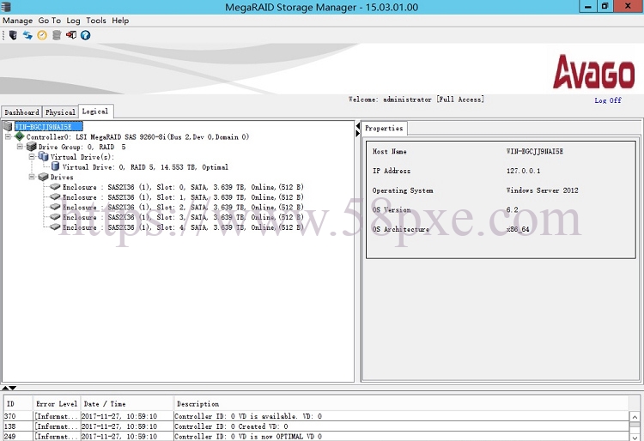Click the right arrow on the panel divider
Image resolution: width=644 pixels, height=441 pixels.
[358, 133]
